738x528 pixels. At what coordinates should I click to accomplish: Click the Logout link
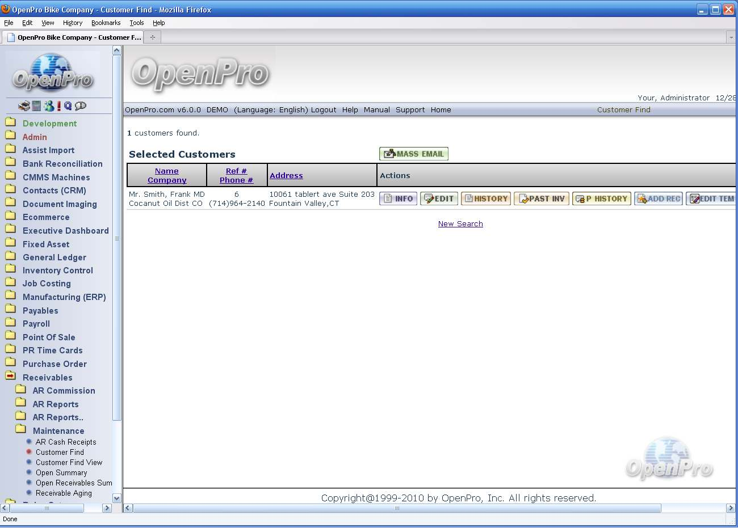pos(324,110)
